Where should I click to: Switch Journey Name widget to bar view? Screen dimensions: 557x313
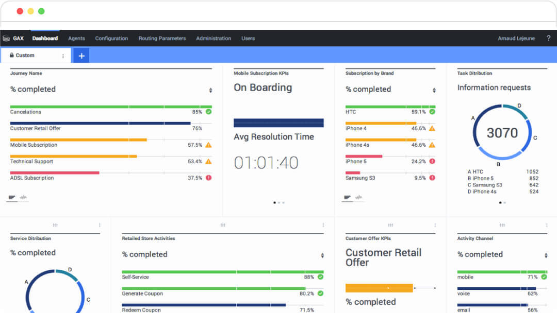[12, 198]
